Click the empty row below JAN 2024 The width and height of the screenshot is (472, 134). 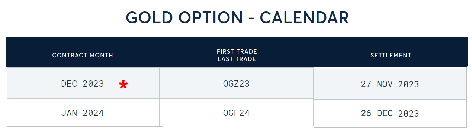tap(237, 130)
